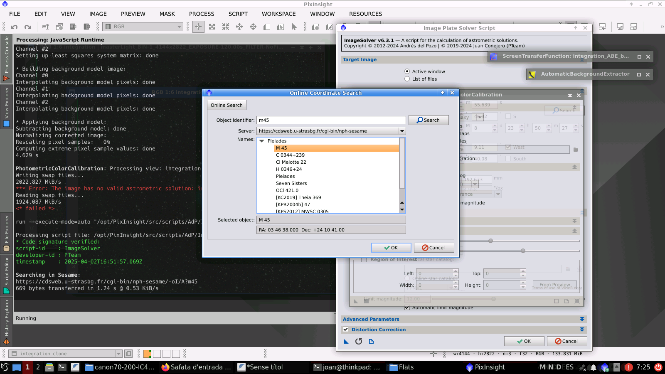
Task: Click the Zoom to Fit toolbar icon
Action: [x=212, y=27]
